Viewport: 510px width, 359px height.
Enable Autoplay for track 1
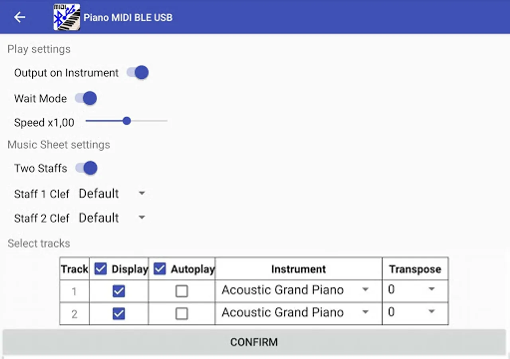(182, 292)
